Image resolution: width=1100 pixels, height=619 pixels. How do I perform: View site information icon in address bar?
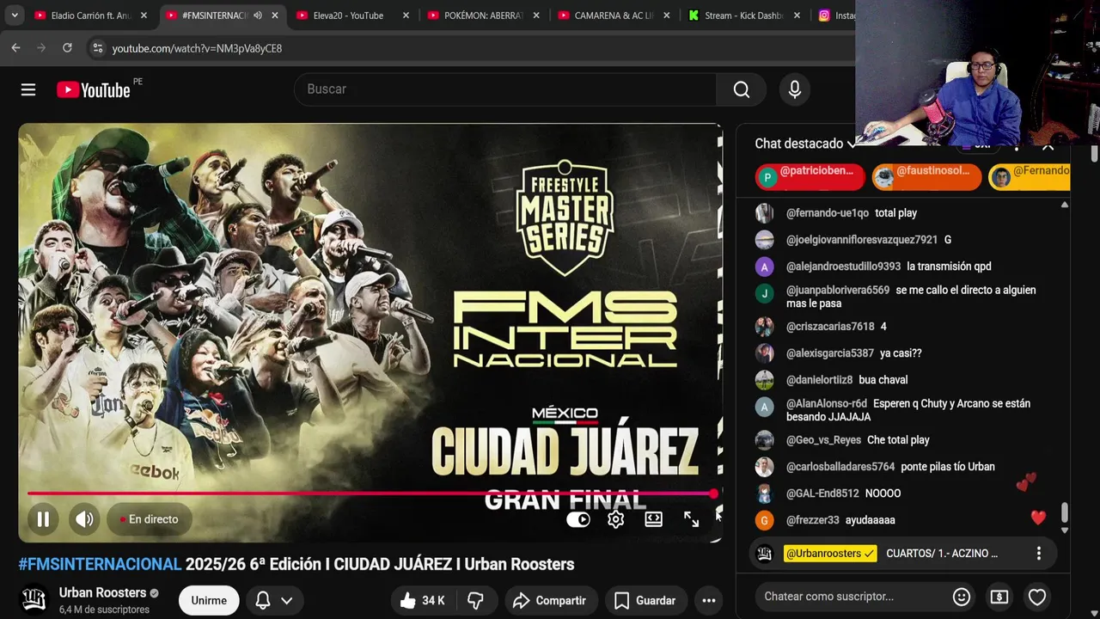point(97,48)
